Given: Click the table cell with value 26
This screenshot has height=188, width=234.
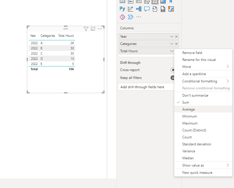Looking at the screenshot, I should pos(72,43).
